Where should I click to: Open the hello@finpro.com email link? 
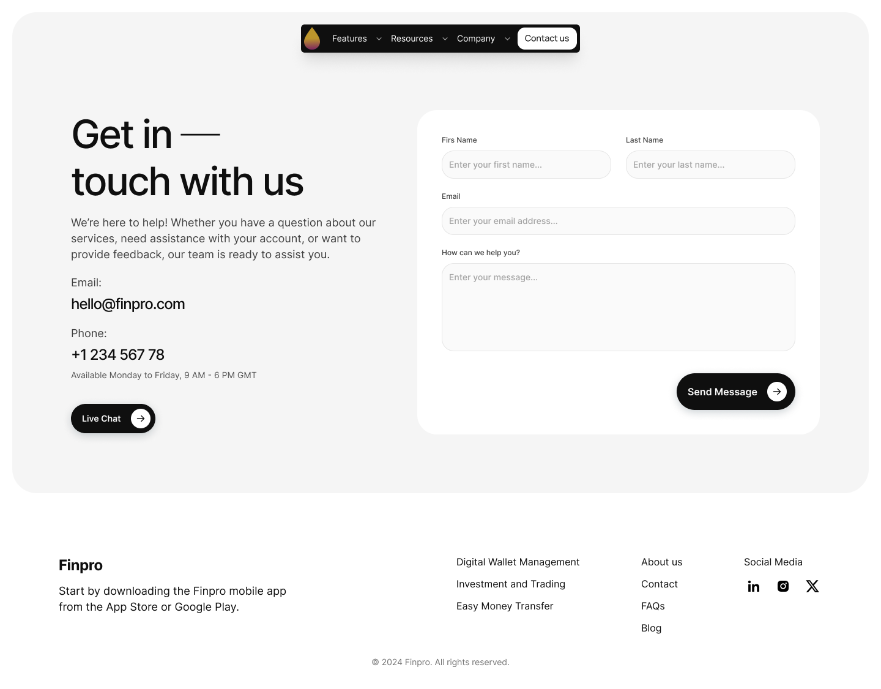tap(128, 304)
